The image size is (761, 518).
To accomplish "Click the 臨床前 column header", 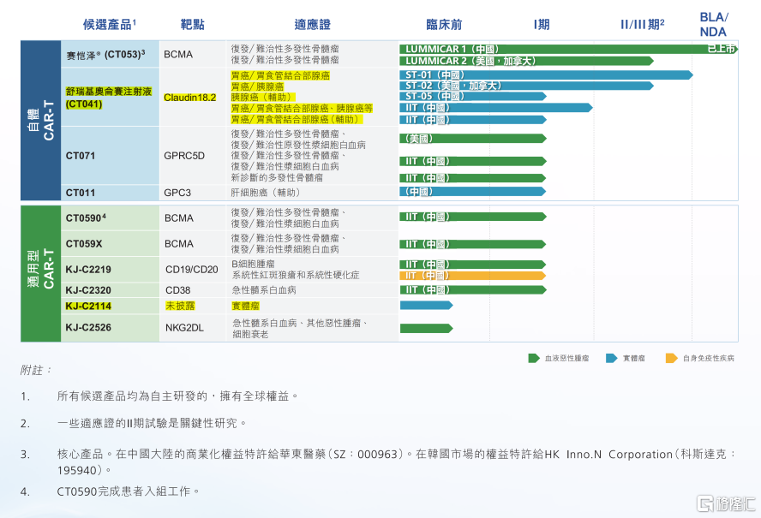I will pos(444,24).
